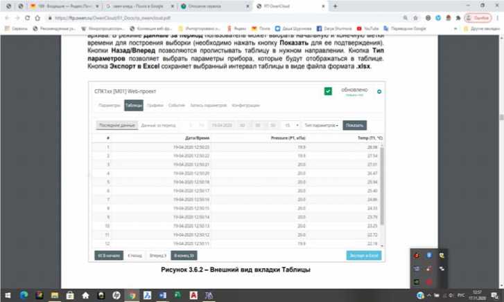Click the Назад pagination button
Screen dimensions: 504x302
click(x=135, y=255)
